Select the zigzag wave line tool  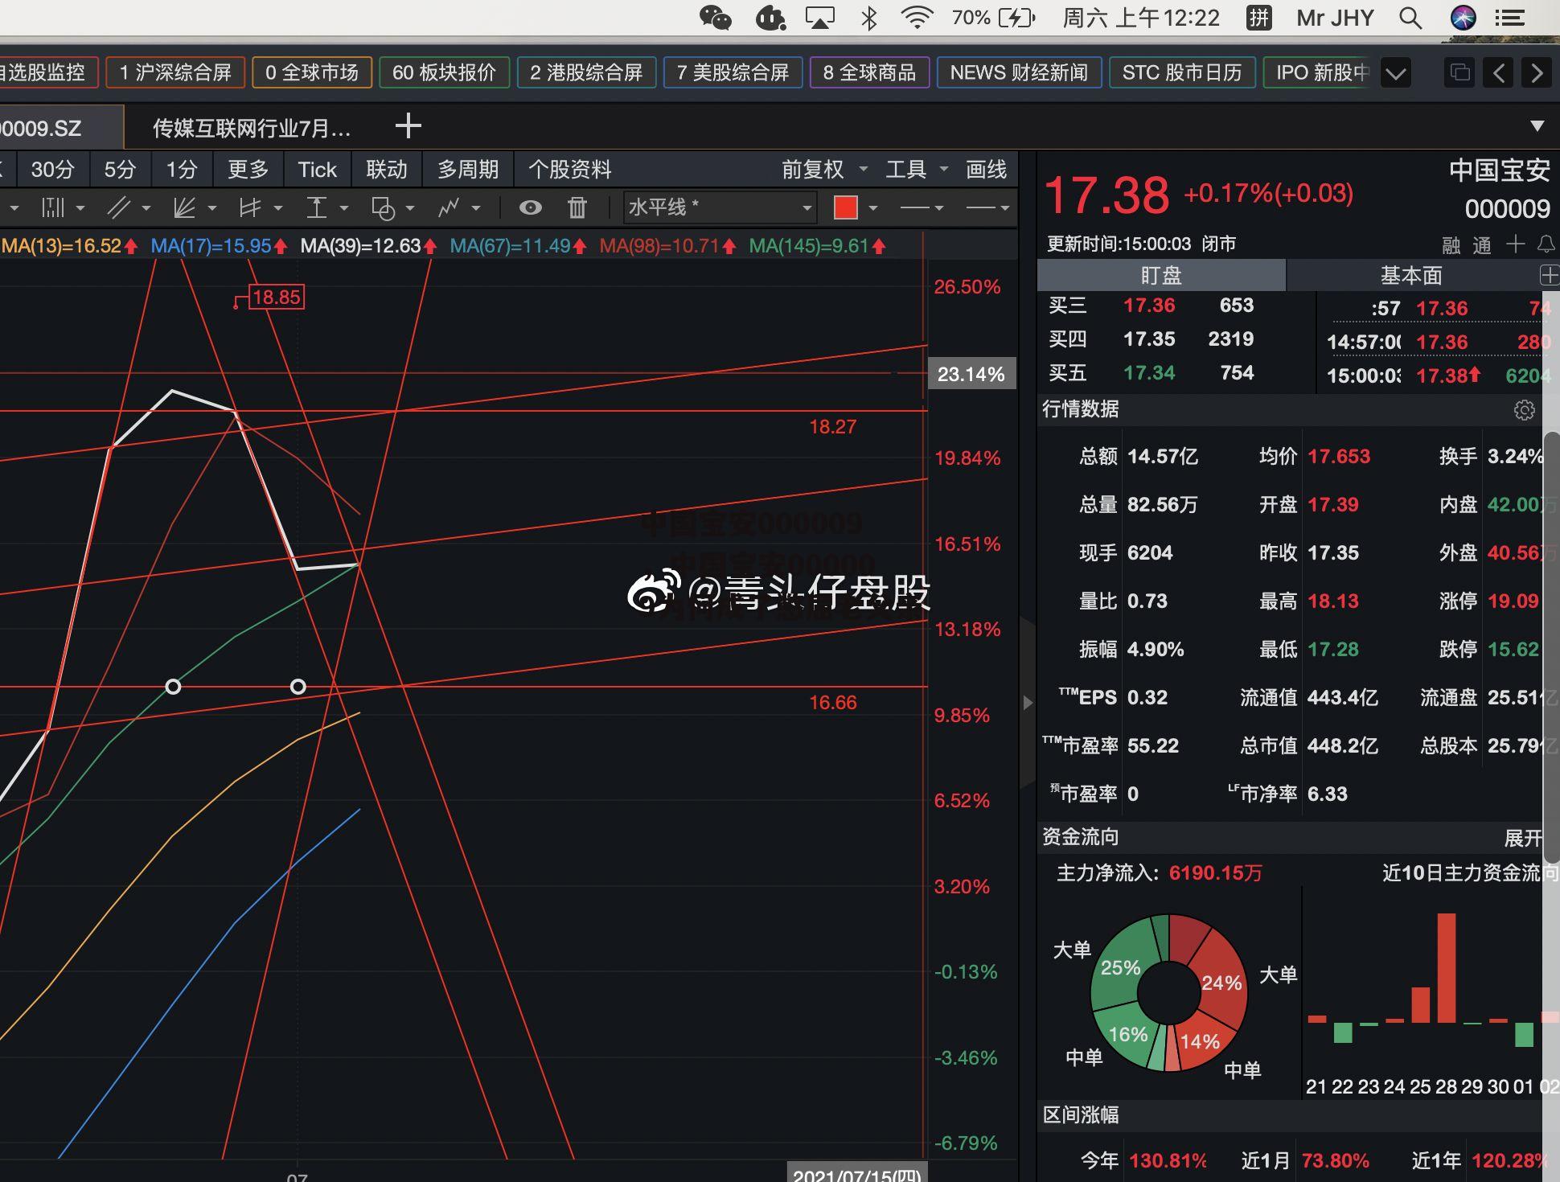[449, 208]
